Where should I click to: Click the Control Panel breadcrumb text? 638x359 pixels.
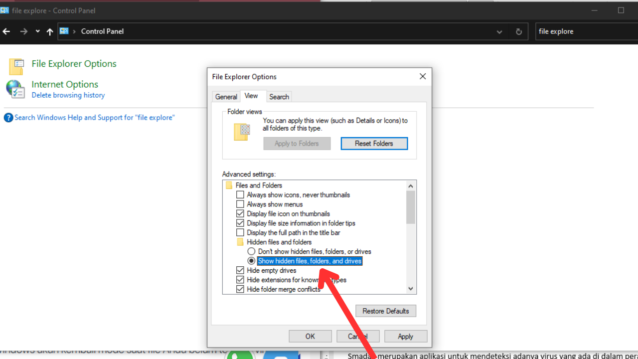click(102, 31)
